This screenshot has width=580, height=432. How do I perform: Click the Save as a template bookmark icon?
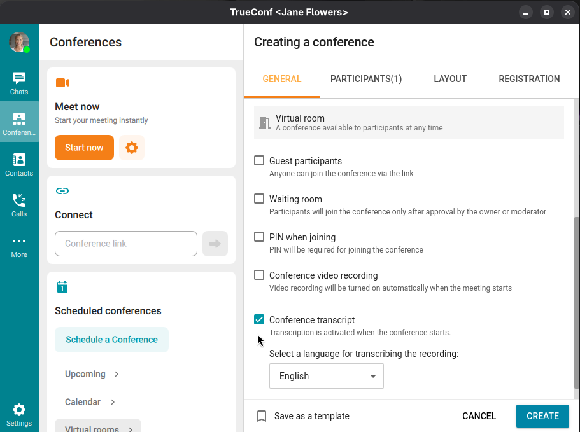pyautogui.click(x=262, y=415)
